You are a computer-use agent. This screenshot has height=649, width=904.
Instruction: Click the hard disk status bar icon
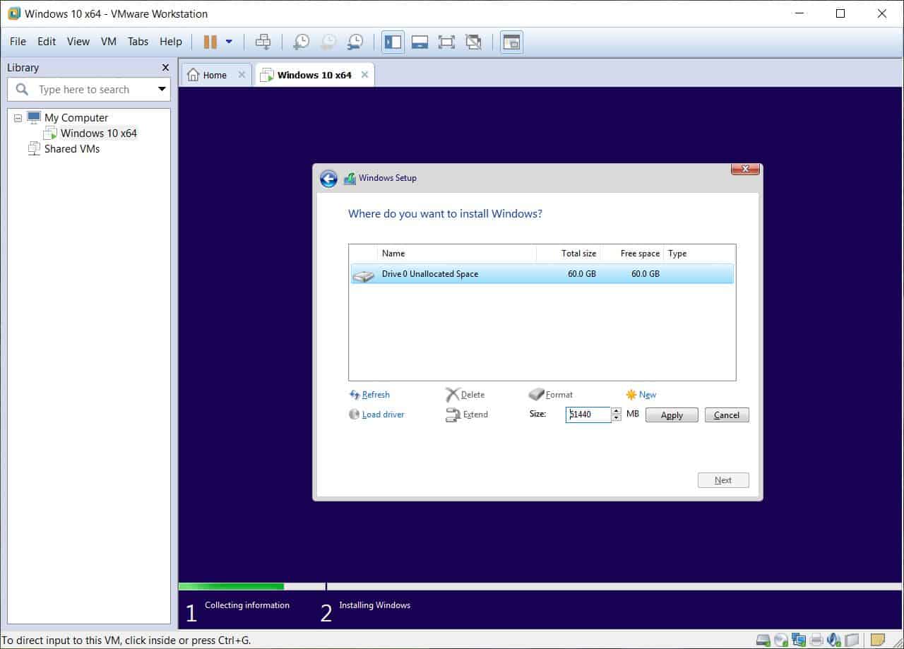pos(763,641)
